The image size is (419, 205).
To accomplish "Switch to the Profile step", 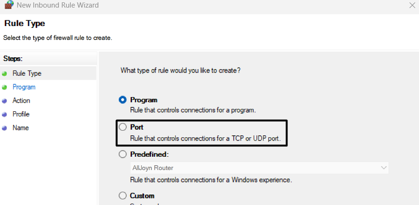I will [21, 114].
